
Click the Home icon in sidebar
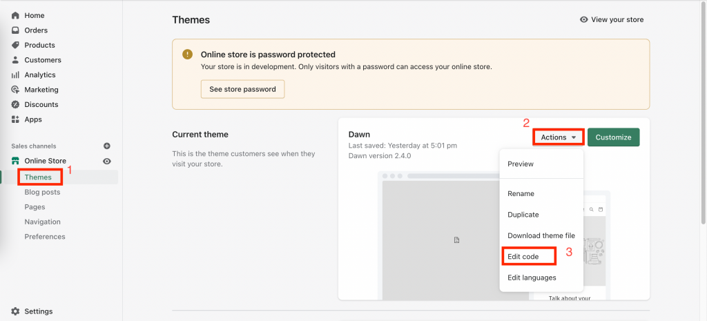click(x=15, y=15)
